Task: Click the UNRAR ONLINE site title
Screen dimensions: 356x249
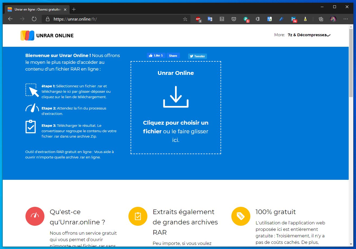Action: (x=55, y=35)
